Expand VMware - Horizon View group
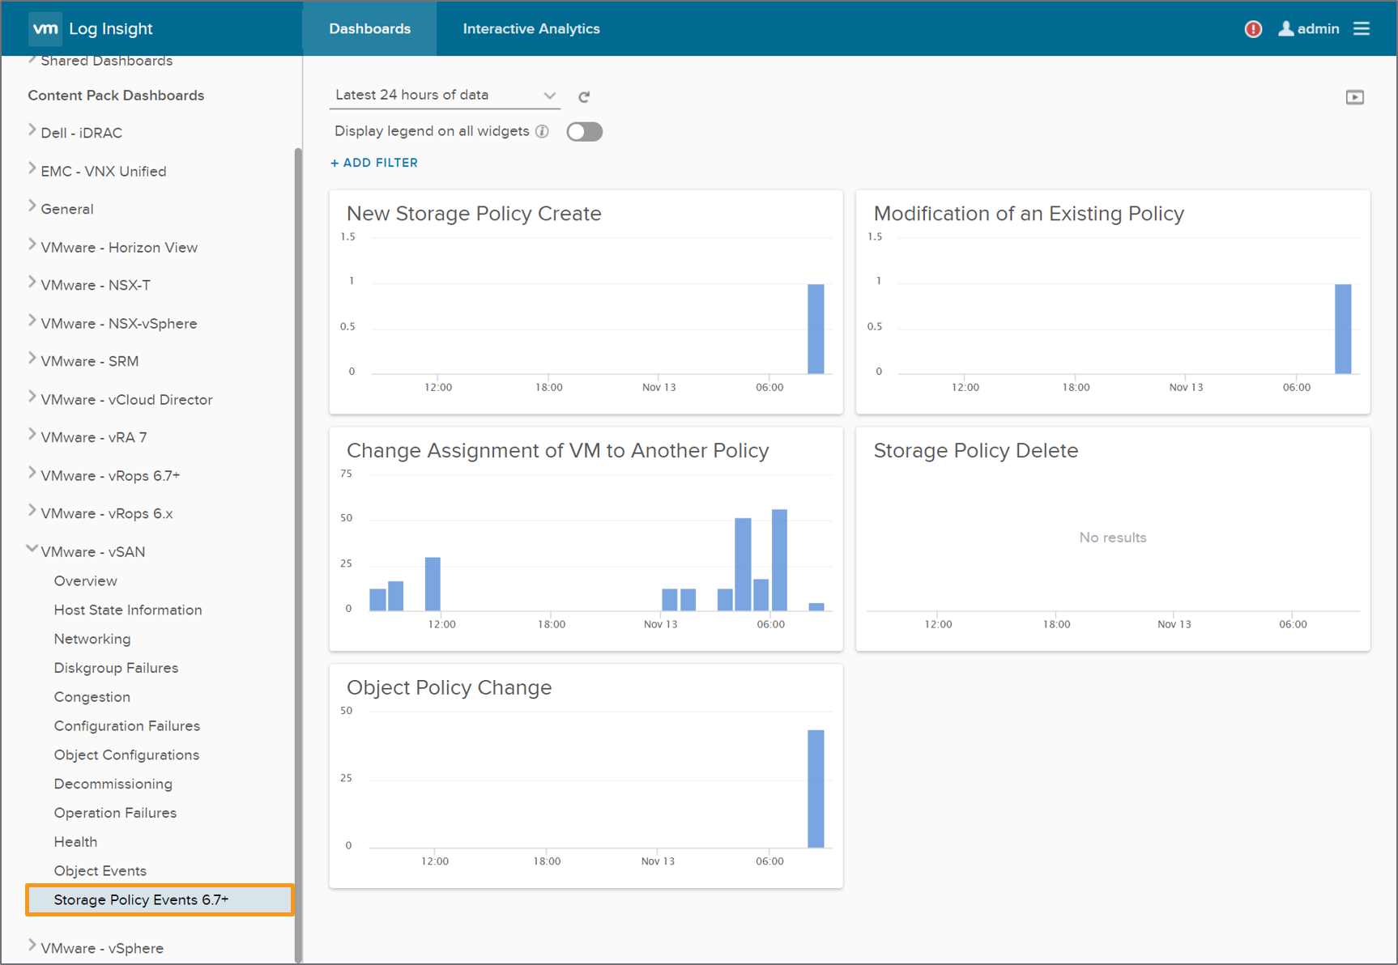 pos(32,244)
